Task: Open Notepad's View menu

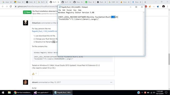Action: click(x=75, y=10)
